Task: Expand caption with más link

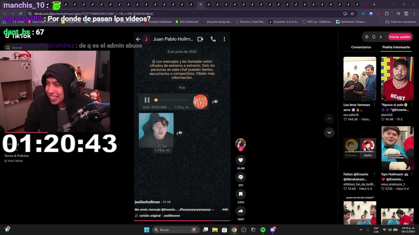Action: (225, 210)
